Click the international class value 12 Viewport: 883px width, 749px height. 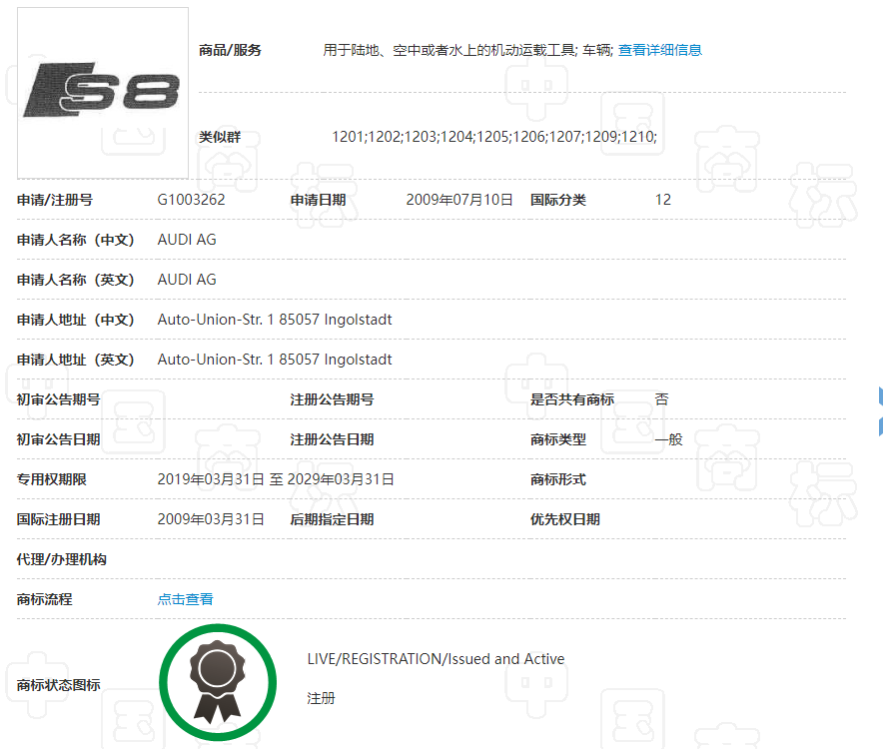(663, 200)
